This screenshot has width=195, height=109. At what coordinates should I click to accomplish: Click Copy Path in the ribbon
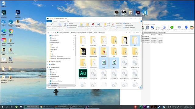click(72, 25)
